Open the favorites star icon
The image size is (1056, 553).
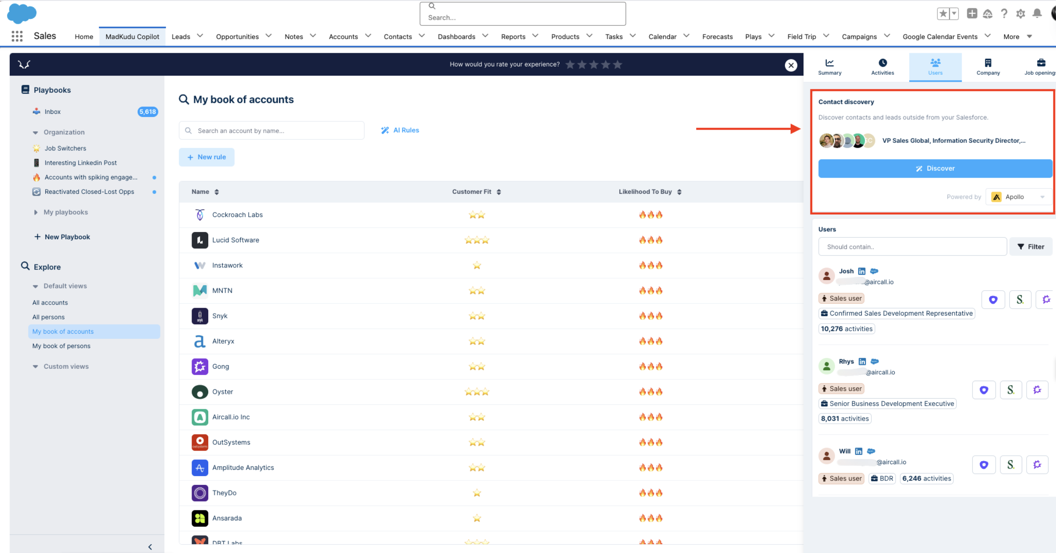[x=943, y=14]
